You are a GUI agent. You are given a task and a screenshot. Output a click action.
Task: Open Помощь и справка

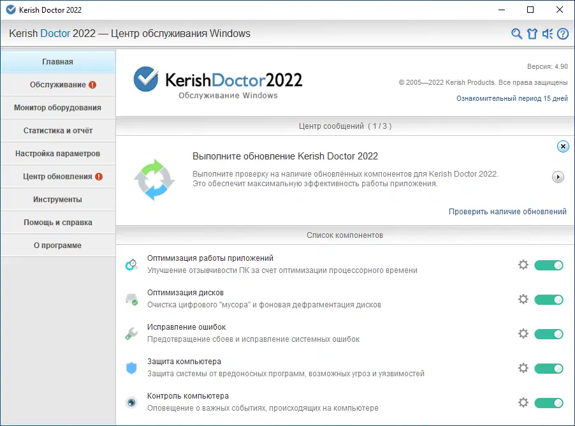click(57, 223)
